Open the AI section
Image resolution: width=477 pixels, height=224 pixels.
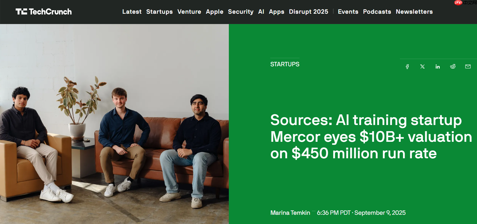[x=261, y=12]
